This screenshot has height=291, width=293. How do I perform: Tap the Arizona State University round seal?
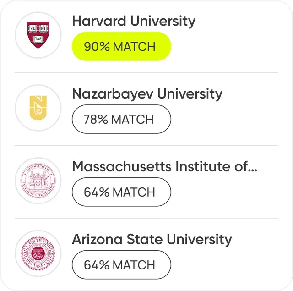pos(38,253)
